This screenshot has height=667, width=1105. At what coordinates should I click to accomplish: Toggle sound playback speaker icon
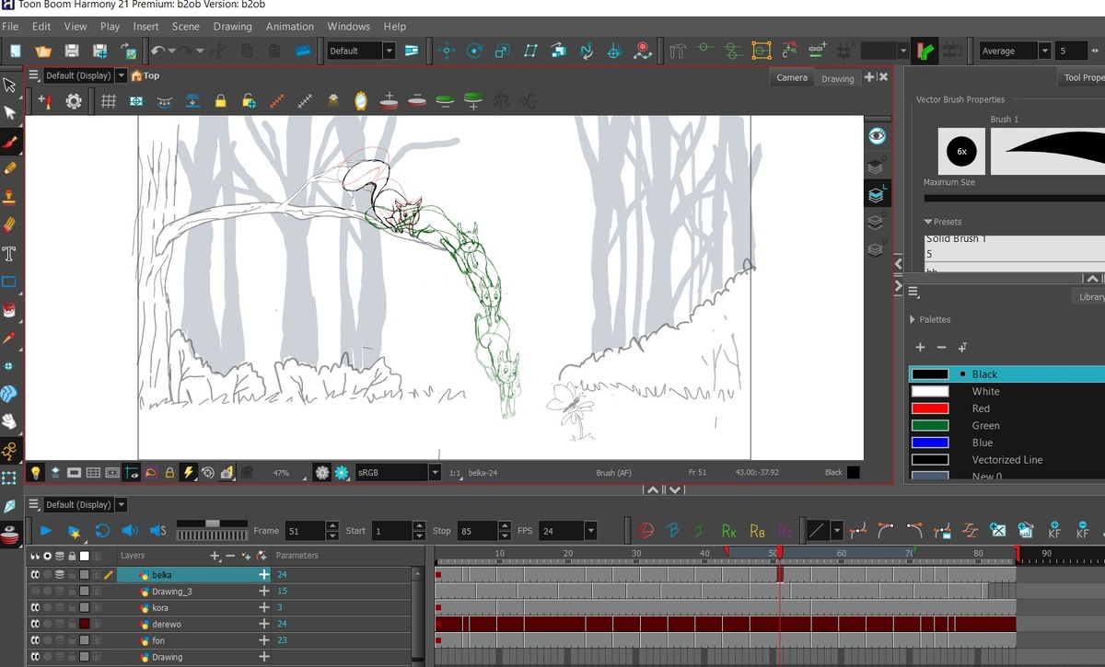(130, 531)
